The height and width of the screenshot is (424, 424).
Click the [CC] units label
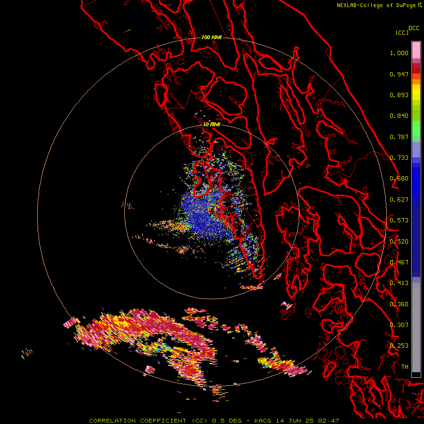click(x=402, y=33)
